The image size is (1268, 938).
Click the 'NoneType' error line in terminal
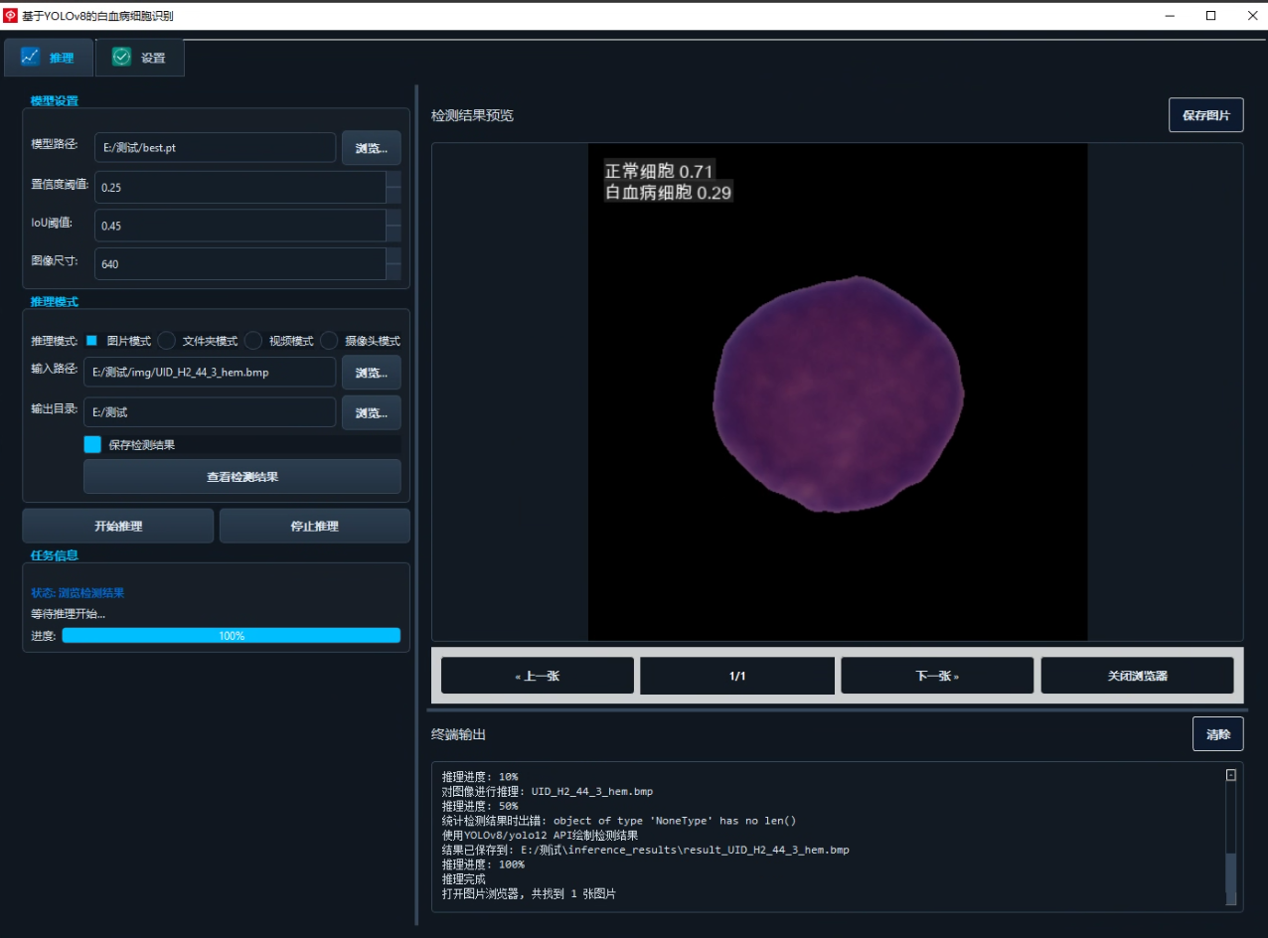coord(619,821)
